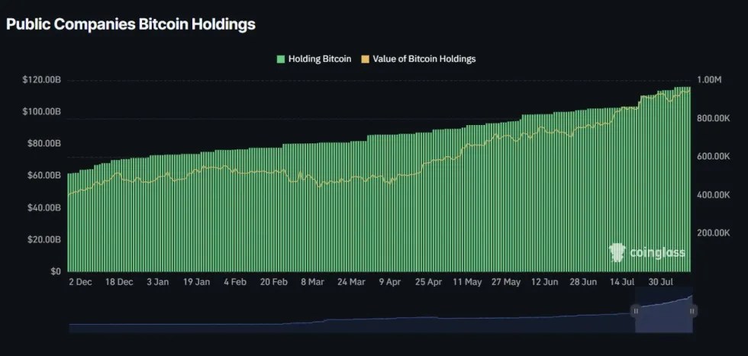Select the 11 May date label

coord(466,282)
